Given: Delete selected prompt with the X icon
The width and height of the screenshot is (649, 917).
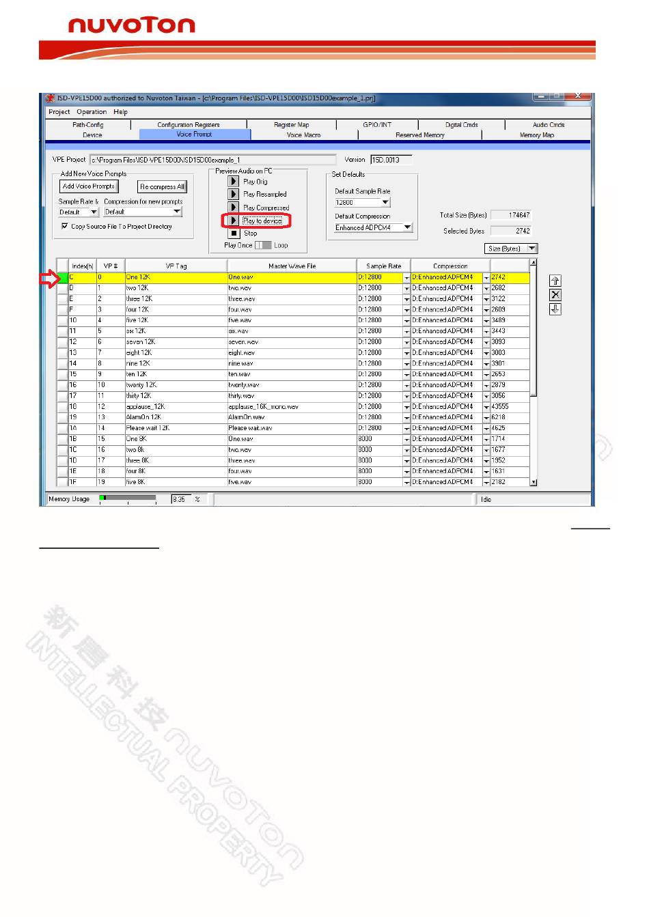Looking at the screenshot, I should (x=555, y=295).
